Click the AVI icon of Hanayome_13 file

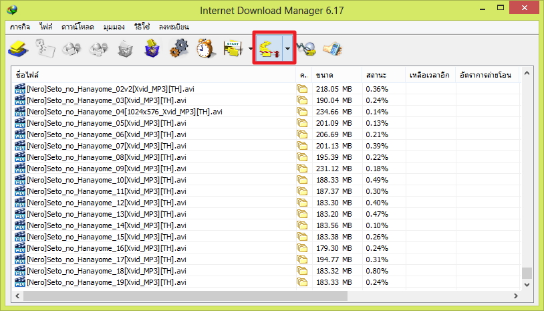[20, 214]
